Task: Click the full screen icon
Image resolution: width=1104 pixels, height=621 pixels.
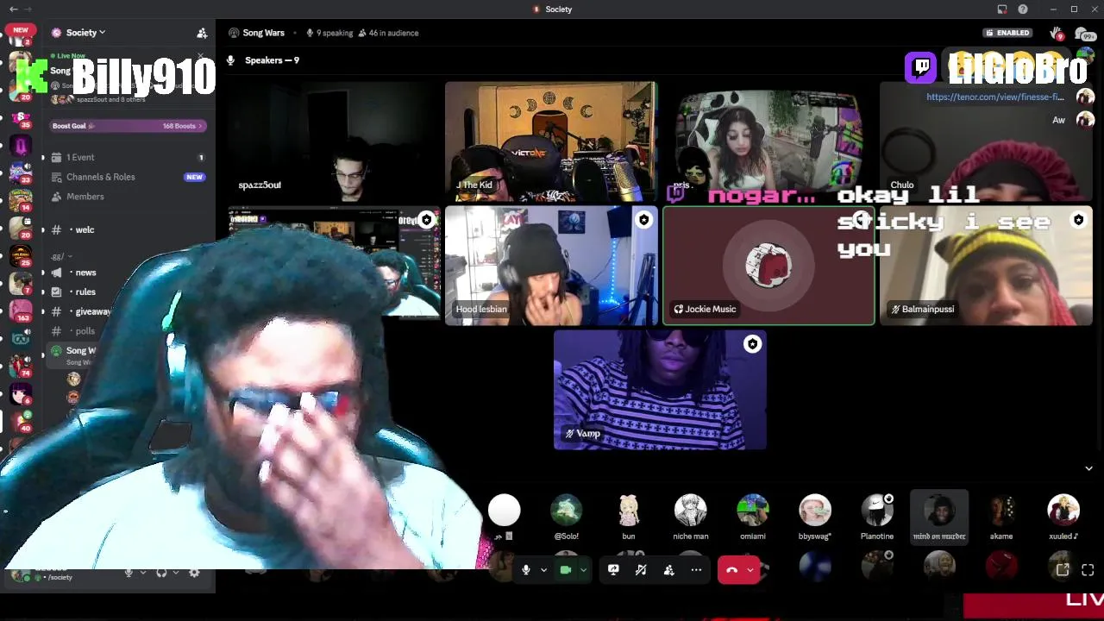Action: pyautogui.click(x=1088, y=570)
